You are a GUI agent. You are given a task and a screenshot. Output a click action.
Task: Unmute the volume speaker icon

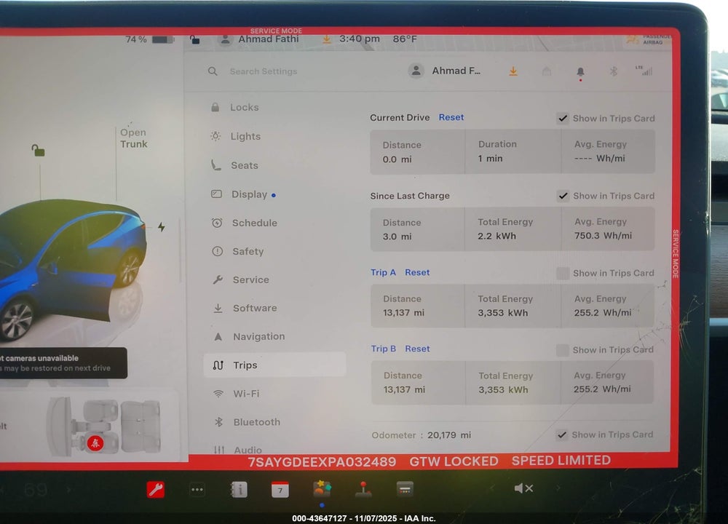tap(523, 488)
